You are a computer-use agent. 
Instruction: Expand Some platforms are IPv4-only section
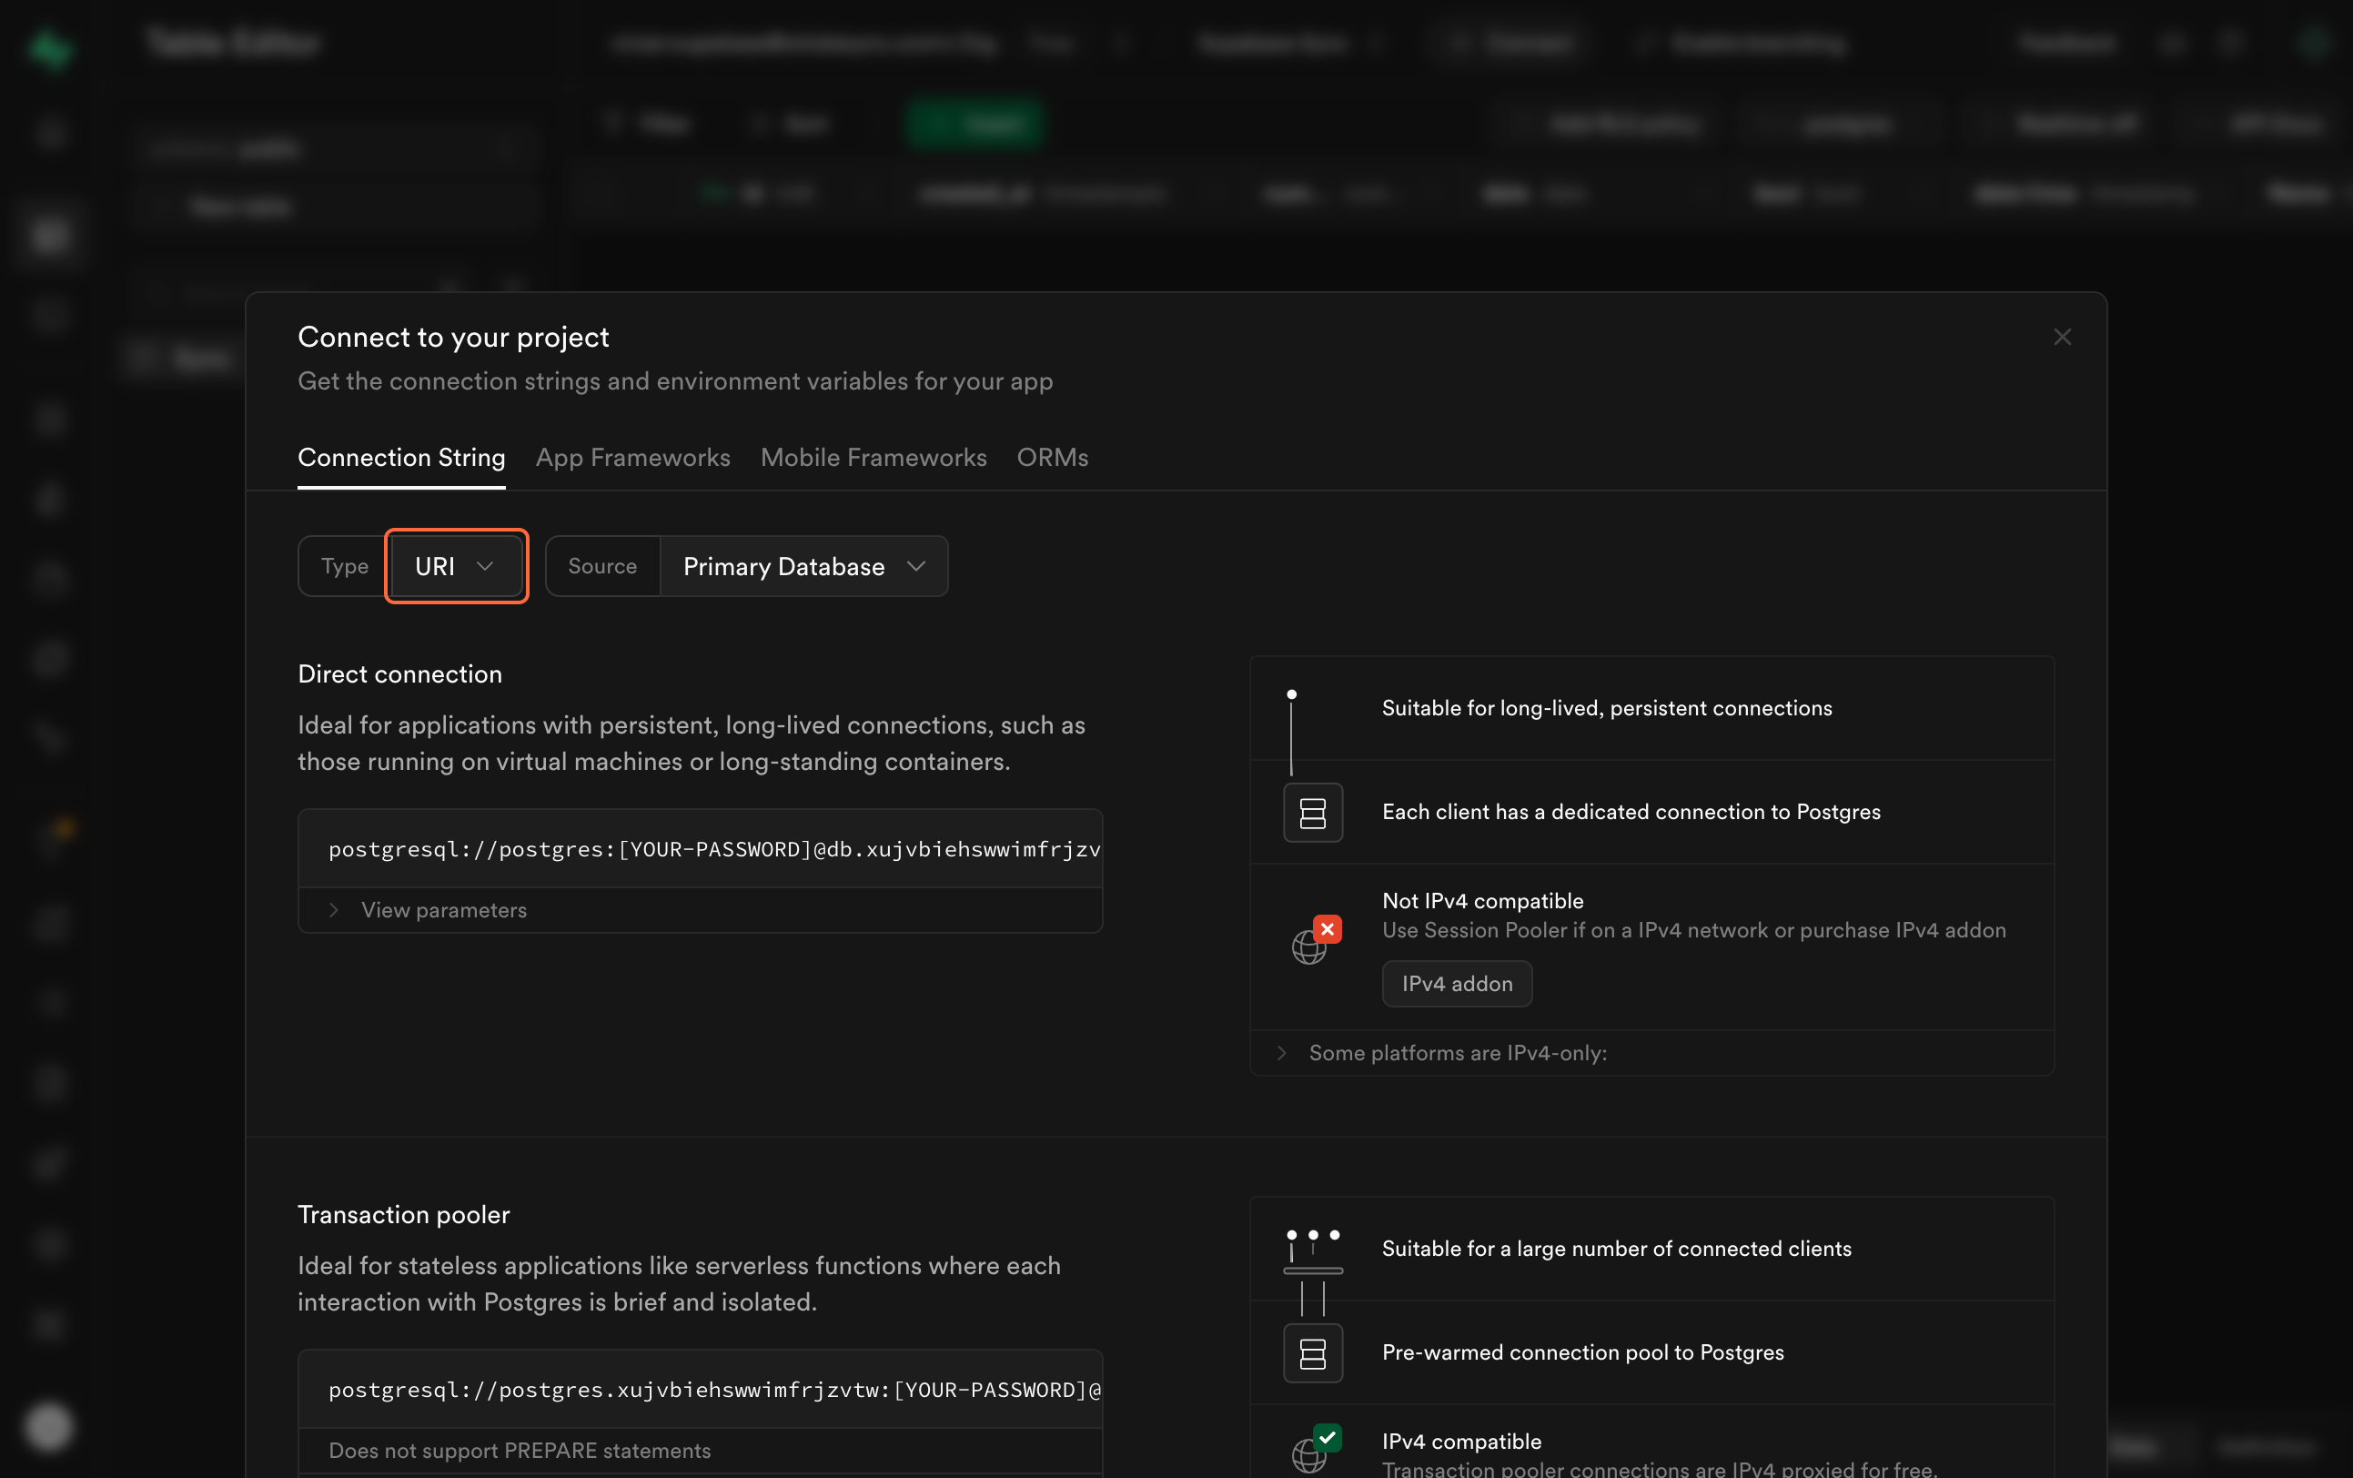point(1456,1053)
